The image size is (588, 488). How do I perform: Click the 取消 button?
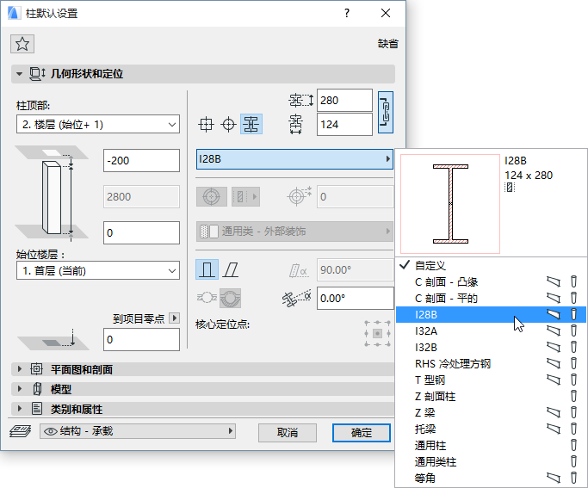pyautogui.click(x=288, y=433)
